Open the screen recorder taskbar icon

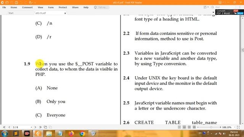pyautogui.click(x=27, y=134)
